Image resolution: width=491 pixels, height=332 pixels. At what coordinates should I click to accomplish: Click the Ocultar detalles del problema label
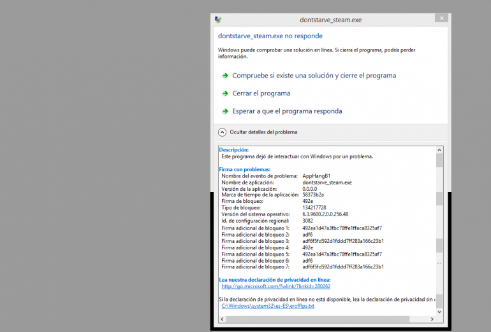point(263,132)
